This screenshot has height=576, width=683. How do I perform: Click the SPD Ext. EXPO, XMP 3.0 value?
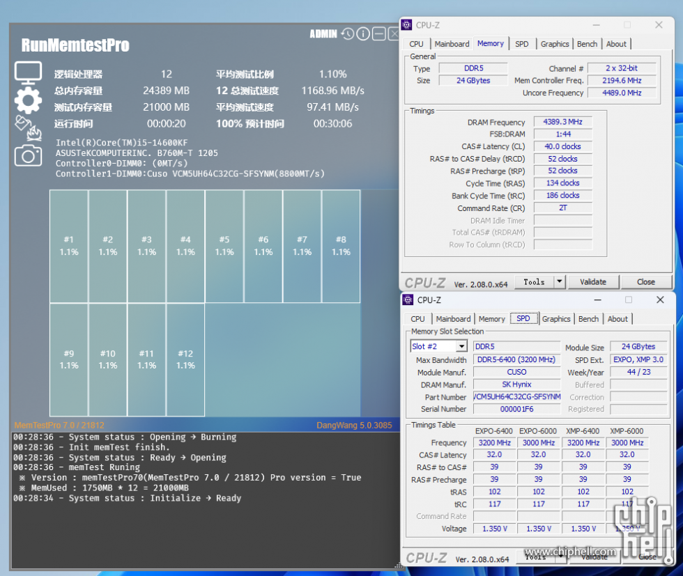pyautogui.click(x=638, y=359)
